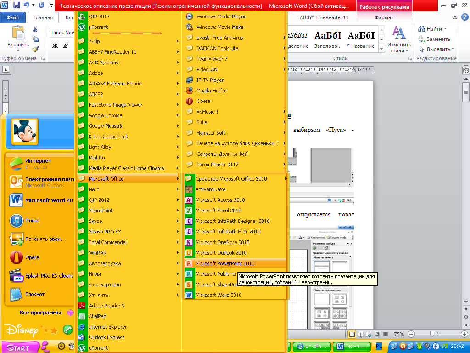The width and height of the screenshot is (470, 353).
Task: Click the START button on taskbar
Action: click(20, 347)
